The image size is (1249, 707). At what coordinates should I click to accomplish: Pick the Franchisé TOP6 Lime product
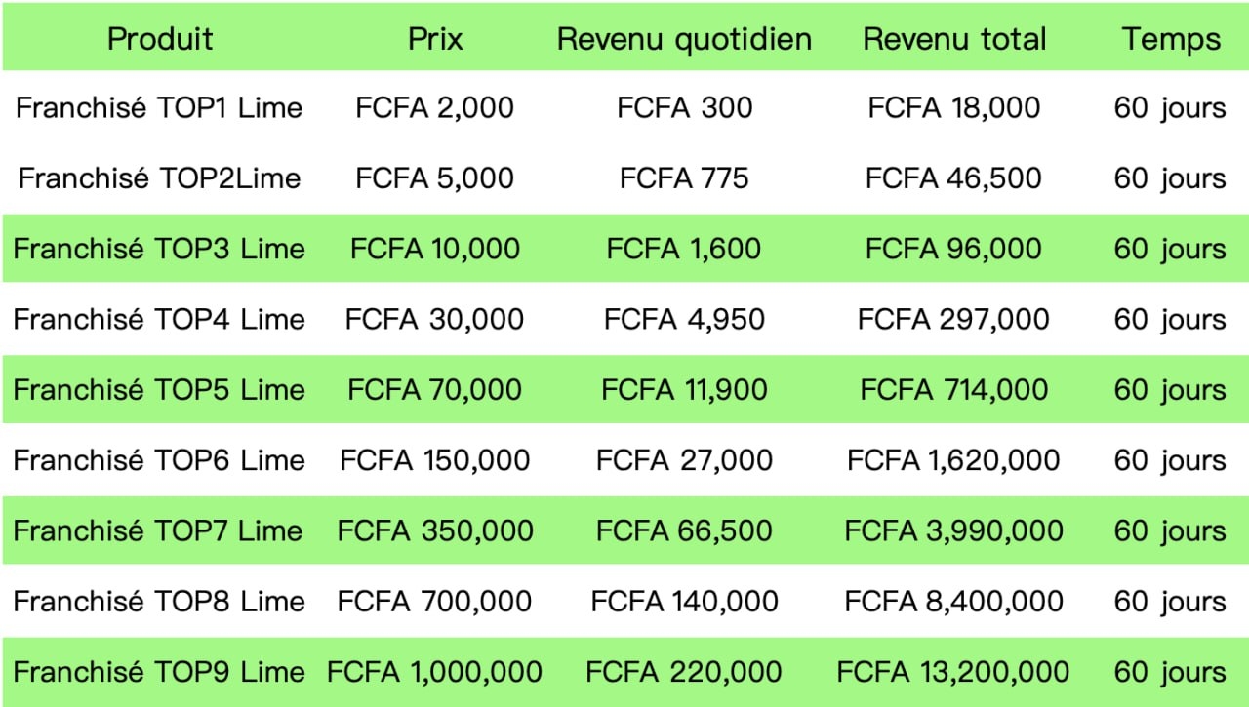[159, 460]
